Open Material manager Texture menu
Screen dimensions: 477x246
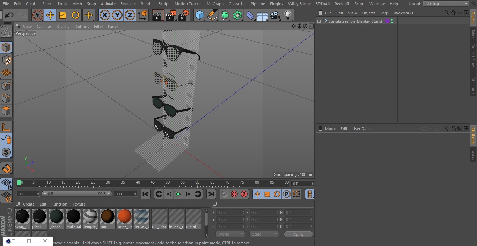79,204
